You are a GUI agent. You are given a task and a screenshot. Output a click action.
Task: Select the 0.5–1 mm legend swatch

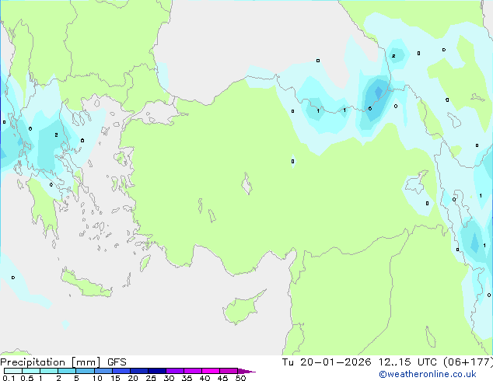31,371
